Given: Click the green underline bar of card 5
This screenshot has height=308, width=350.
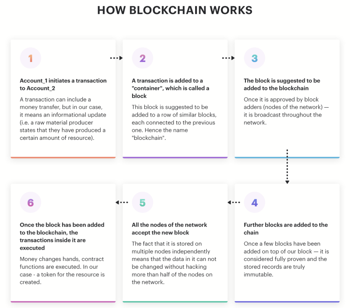Looking at the screenshot, I should click(x=175, y=301).
